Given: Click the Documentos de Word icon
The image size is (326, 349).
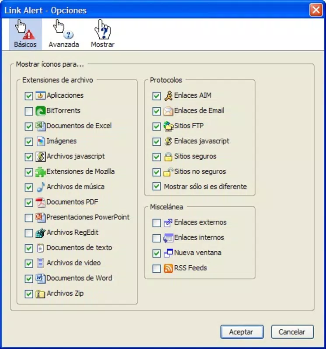Looking at the screenshot, I should (40, 278).
